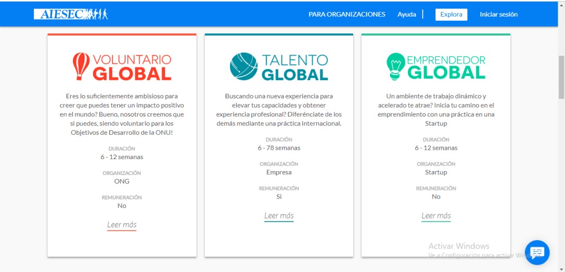Click the EMPRENDEDOR GLOBAL title text
565x272 pixels.
pos(447,67)
